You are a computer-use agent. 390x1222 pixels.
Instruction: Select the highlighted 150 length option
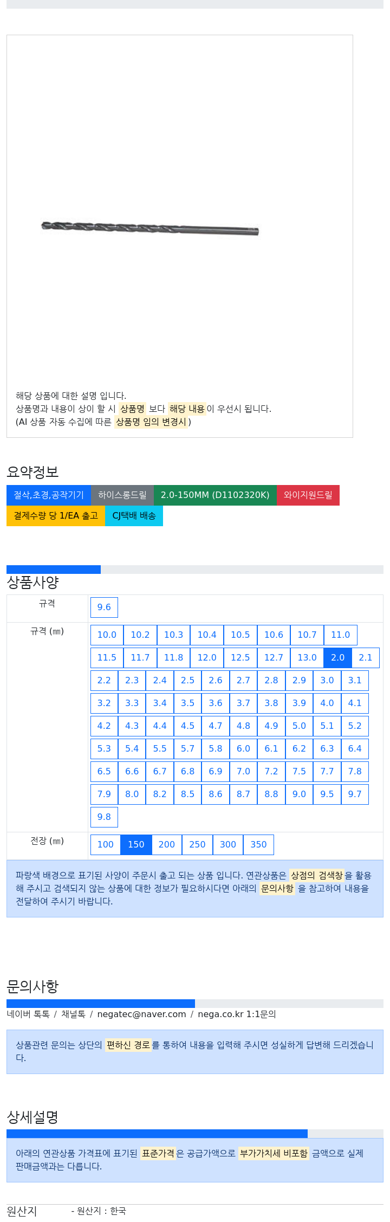tap(136, 845)
